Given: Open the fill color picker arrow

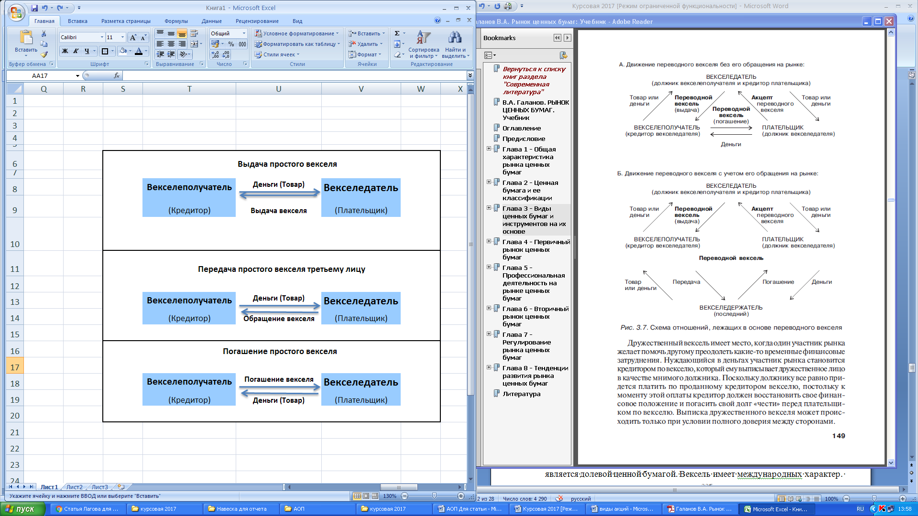Looking at the screenshot, I should pos(130,51).
